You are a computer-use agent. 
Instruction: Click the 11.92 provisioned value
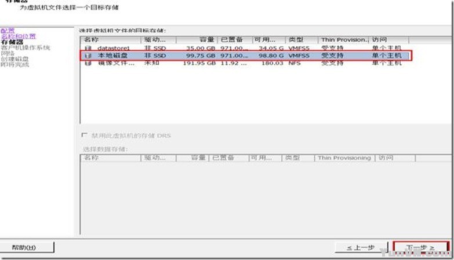[x=234, y=63]
